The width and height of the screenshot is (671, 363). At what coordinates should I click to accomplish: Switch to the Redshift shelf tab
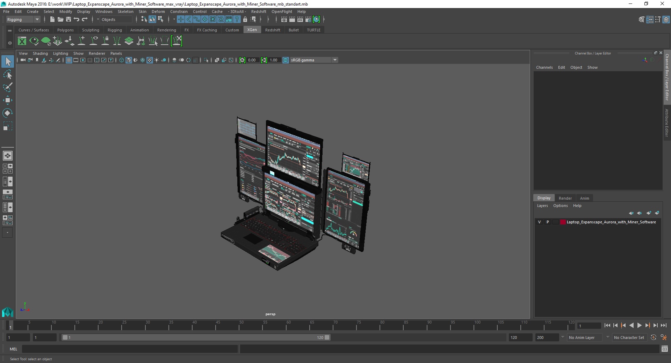click(273, 30)
